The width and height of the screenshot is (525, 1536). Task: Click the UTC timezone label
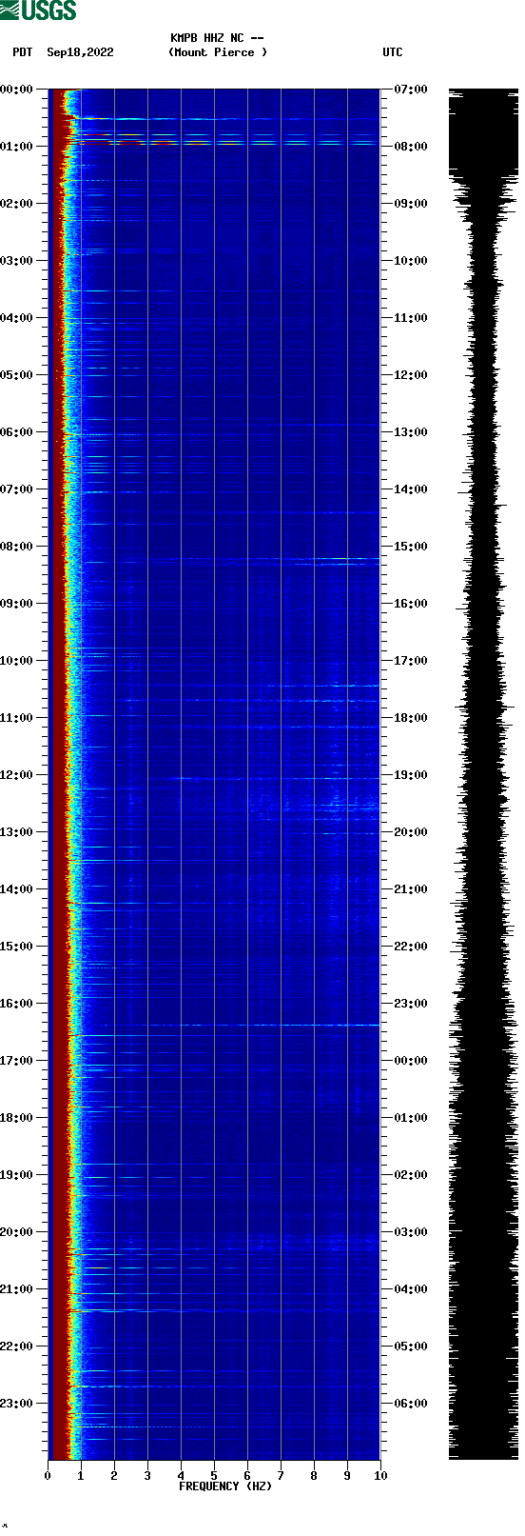coord(393,52)
